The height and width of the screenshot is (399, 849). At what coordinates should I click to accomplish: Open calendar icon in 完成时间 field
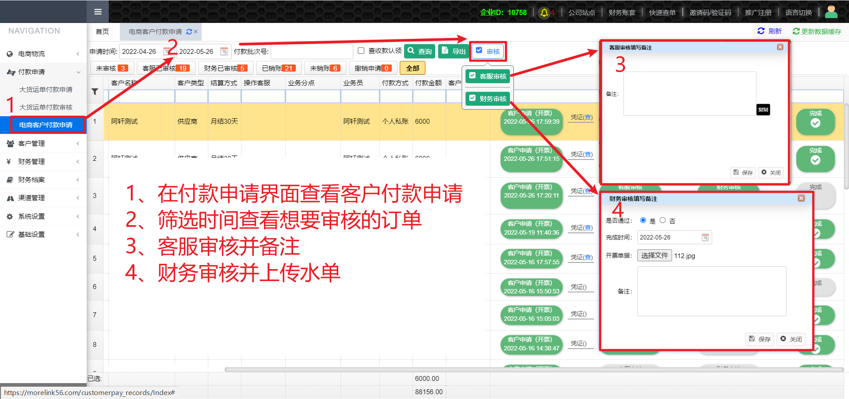(705, 238)
